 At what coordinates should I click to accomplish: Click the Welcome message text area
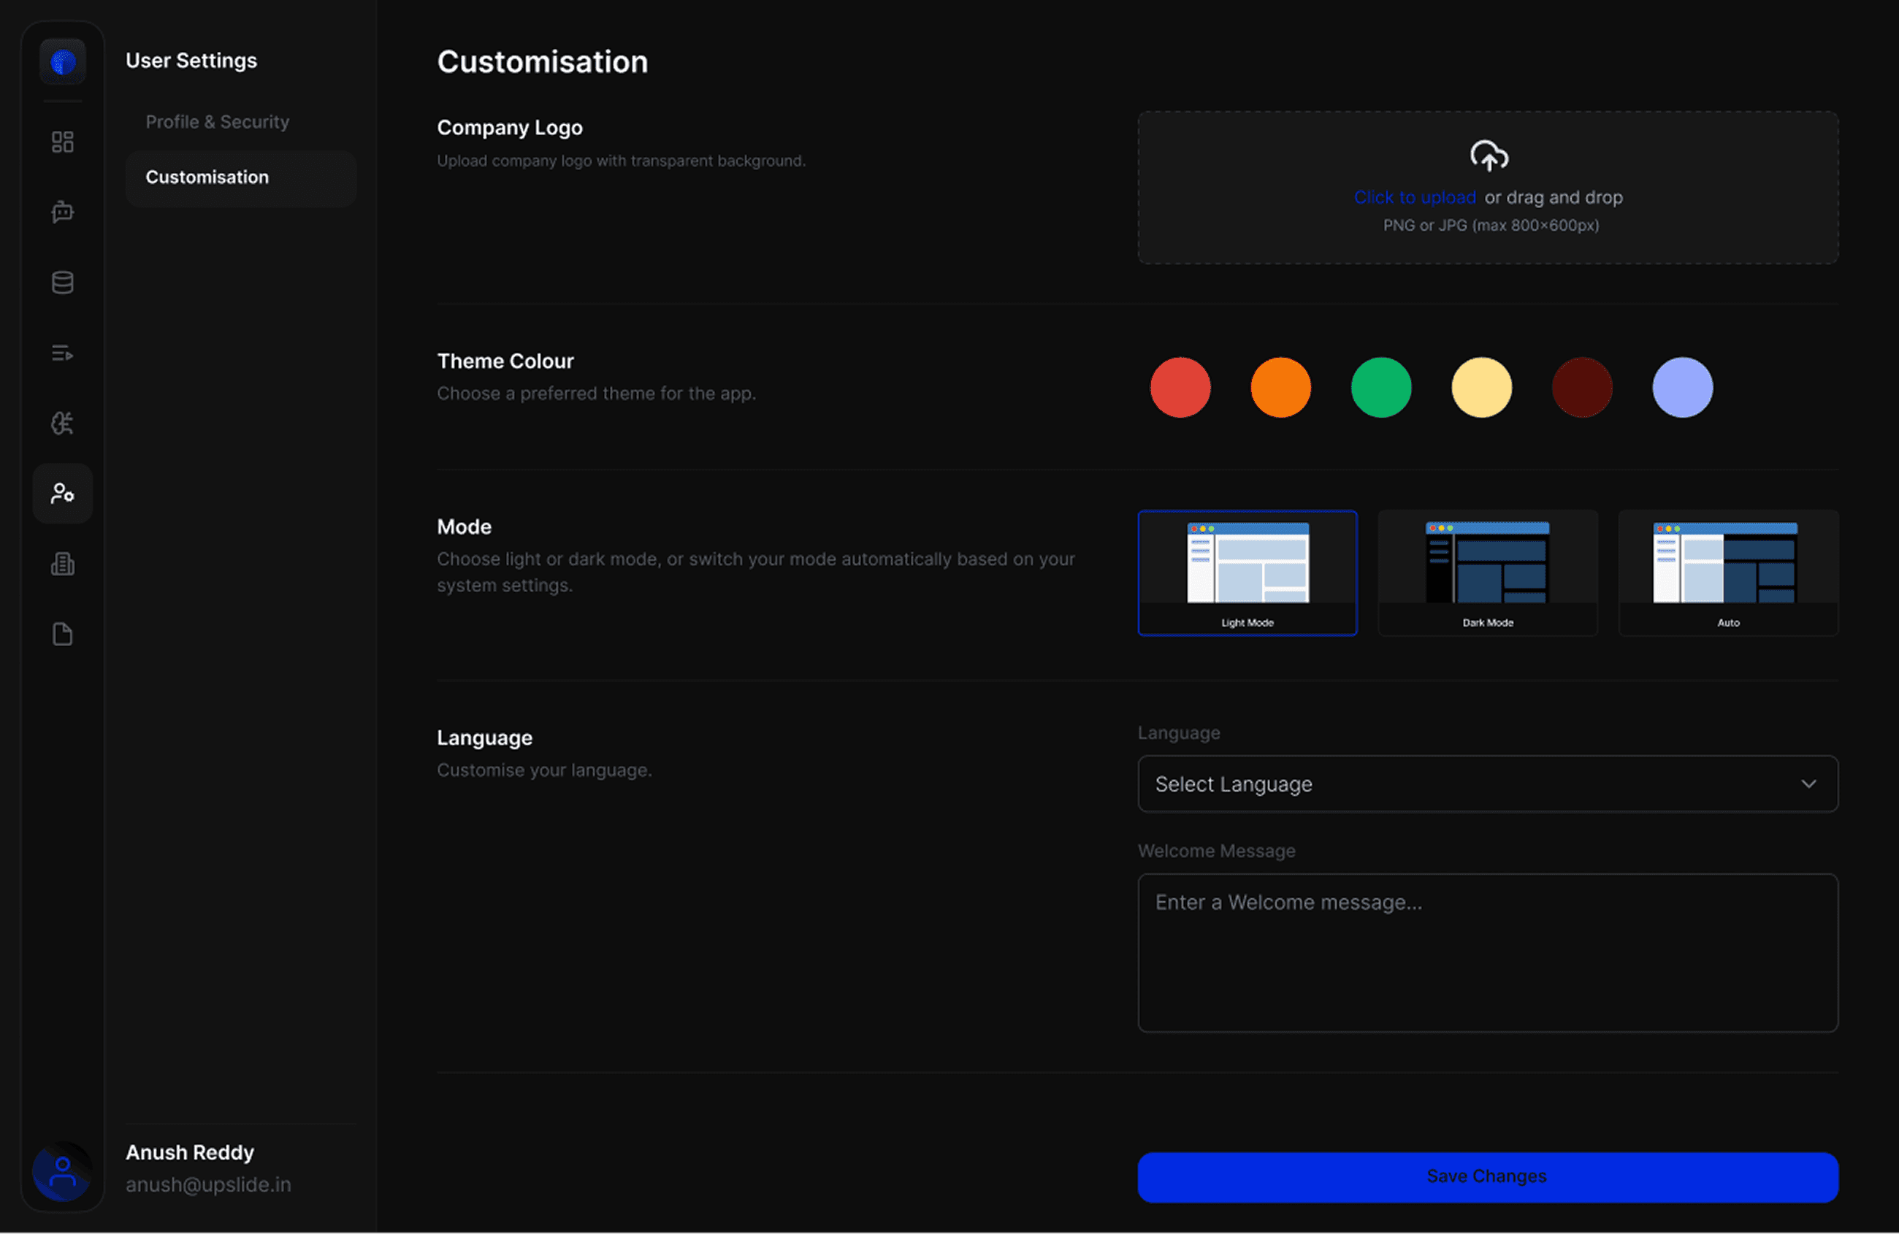pos(1487,952)
